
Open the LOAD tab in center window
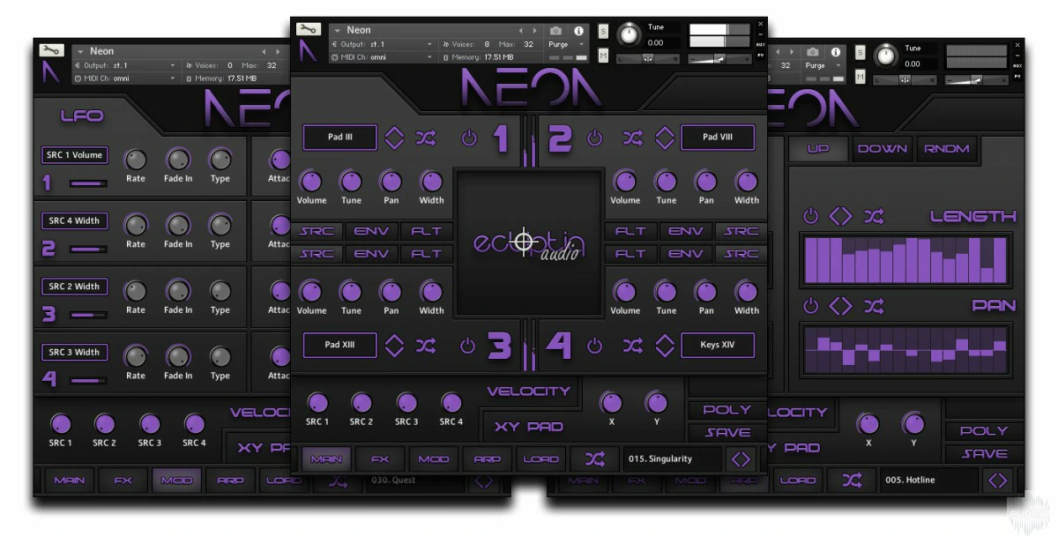pos(541,459)
